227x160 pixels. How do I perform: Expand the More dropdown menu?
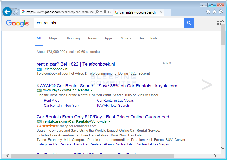click(x=126, y=38)
